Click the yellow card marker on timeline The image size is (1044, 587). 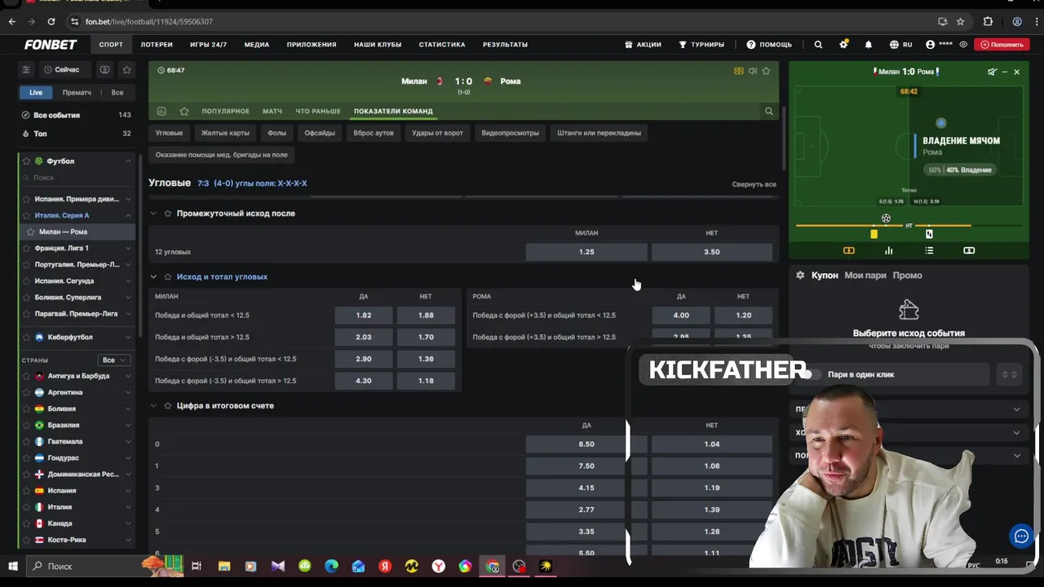[874, 235]
